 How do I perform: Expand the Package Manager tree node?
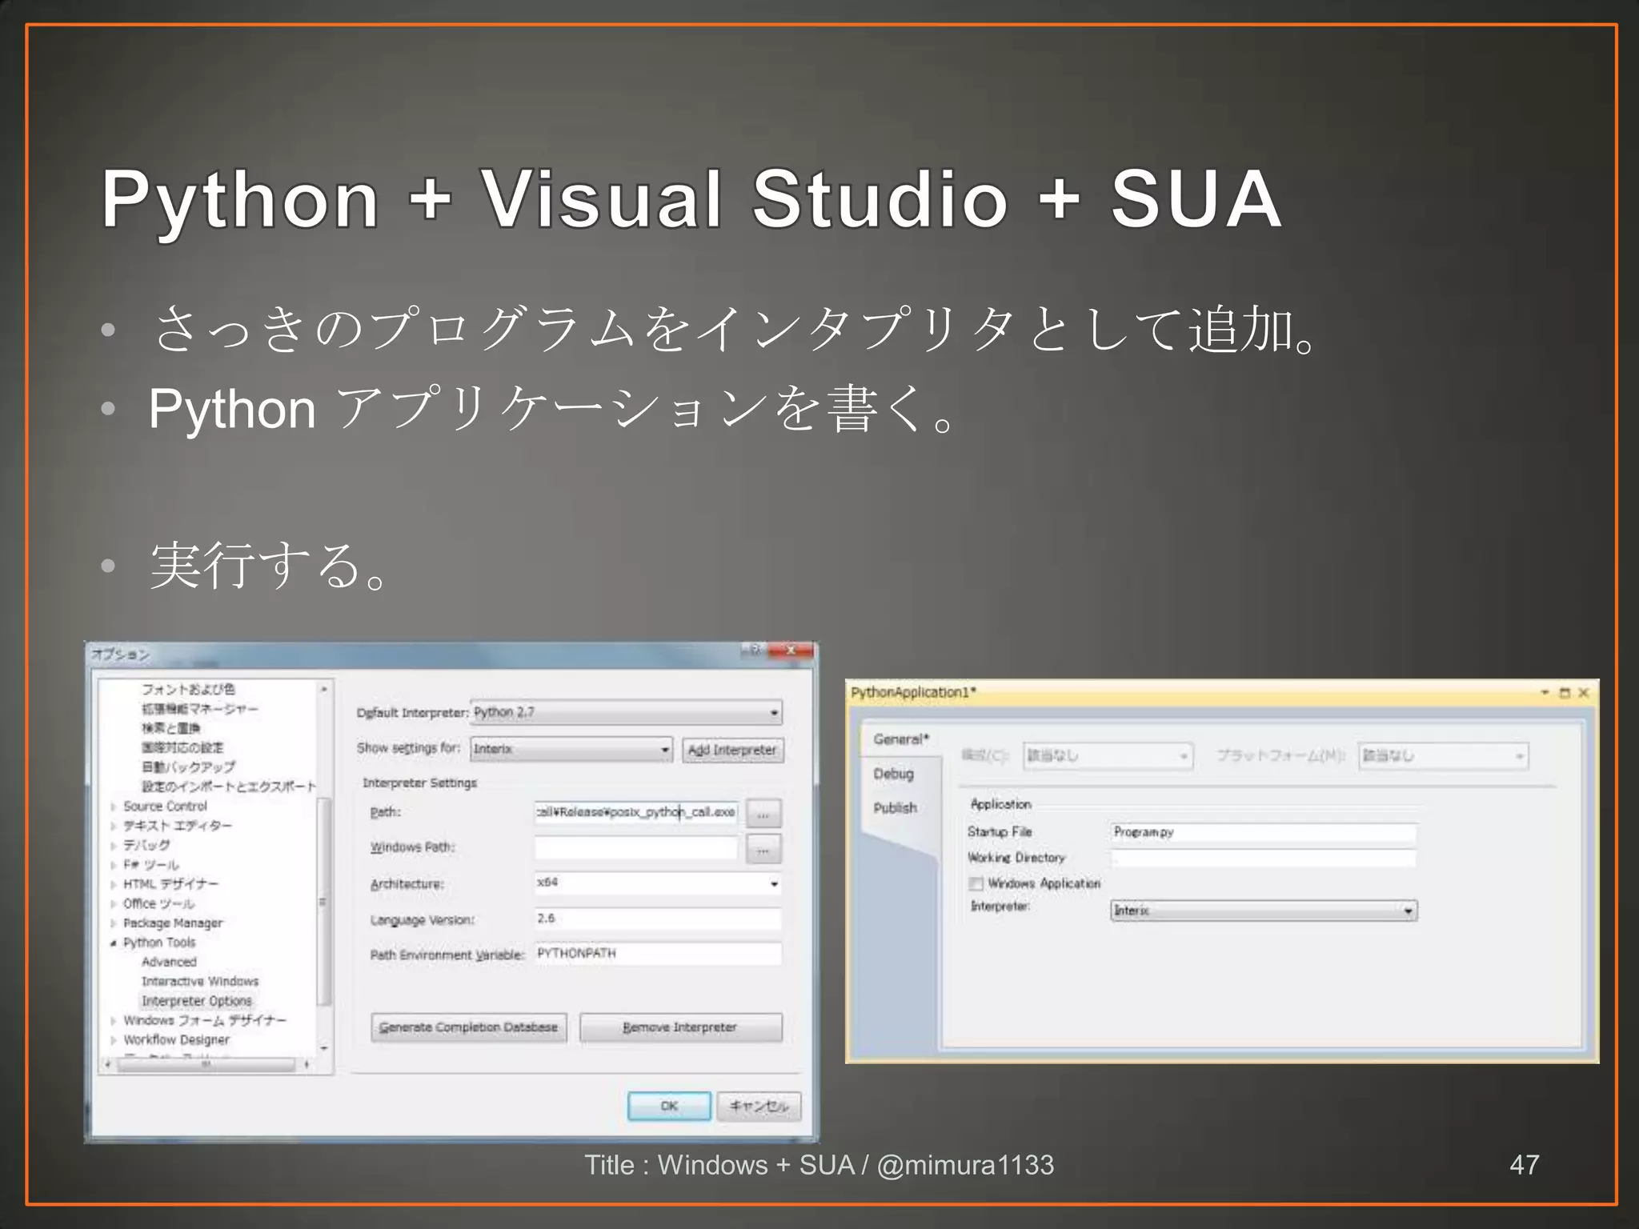114,923
